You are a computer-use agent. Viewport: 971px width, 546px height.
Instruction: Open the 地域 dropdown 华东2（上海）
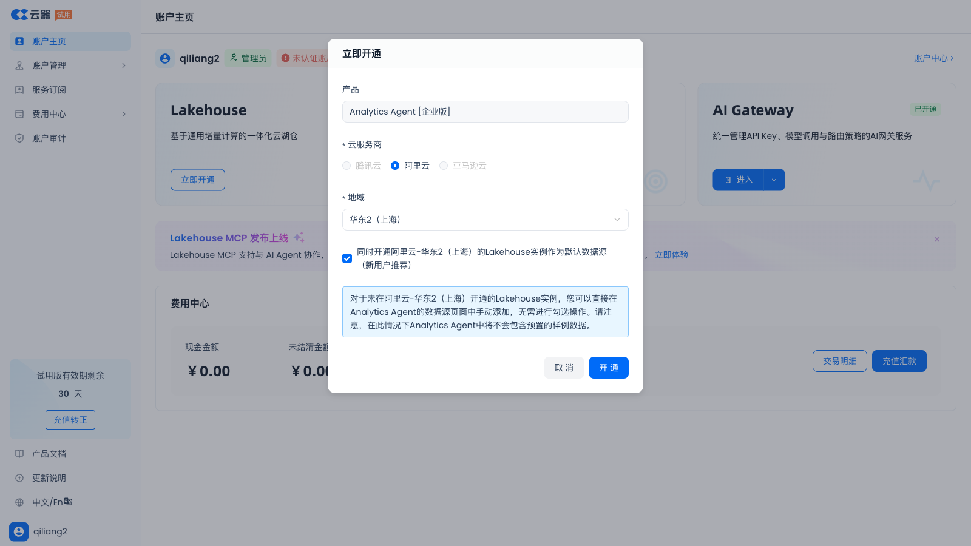tap(486, 220)
